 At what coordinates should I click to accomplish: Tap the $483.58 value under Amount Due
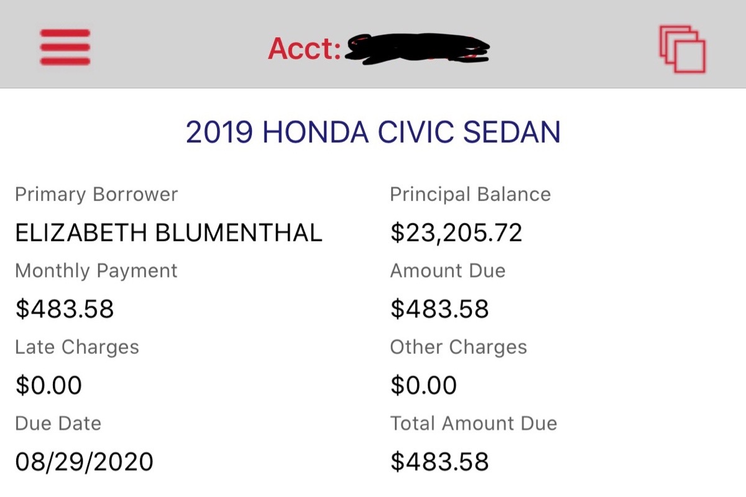440,309
